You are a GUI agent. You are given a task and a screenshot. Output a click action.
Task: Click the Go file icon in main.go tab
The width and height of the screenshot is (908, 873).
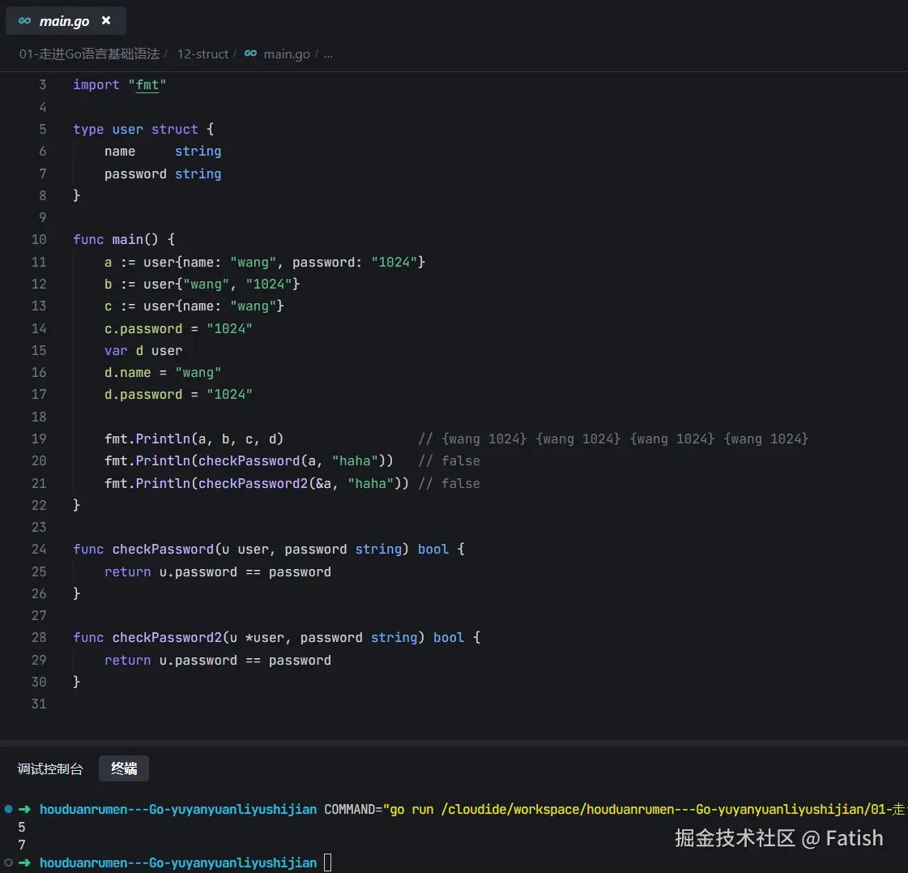coord(24,21)
